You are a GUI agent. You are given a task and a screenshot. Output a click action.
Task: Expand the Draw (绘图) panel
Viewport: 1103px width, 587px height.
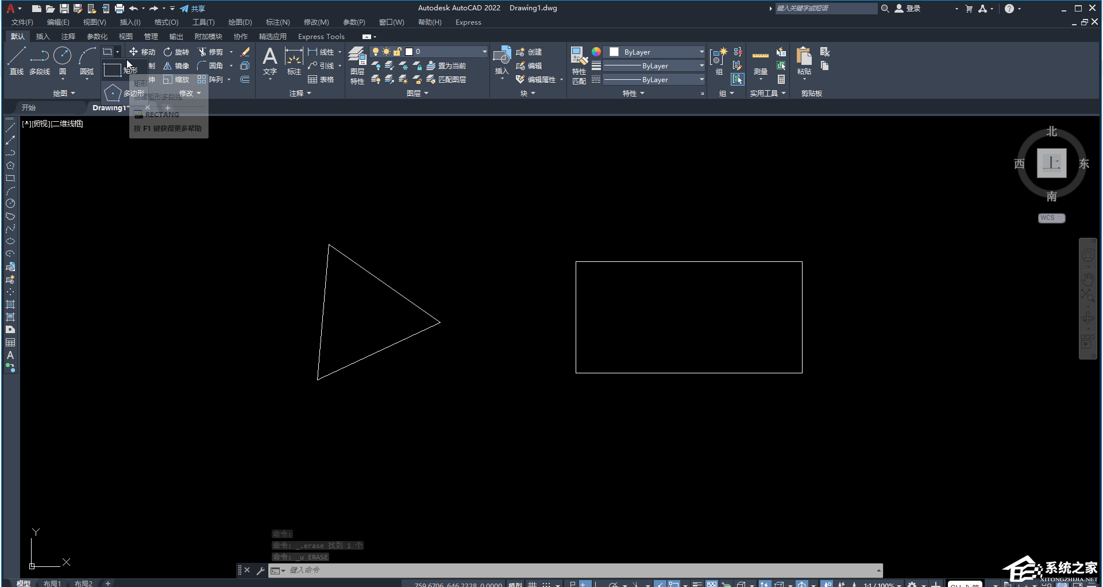pos(64,93)
